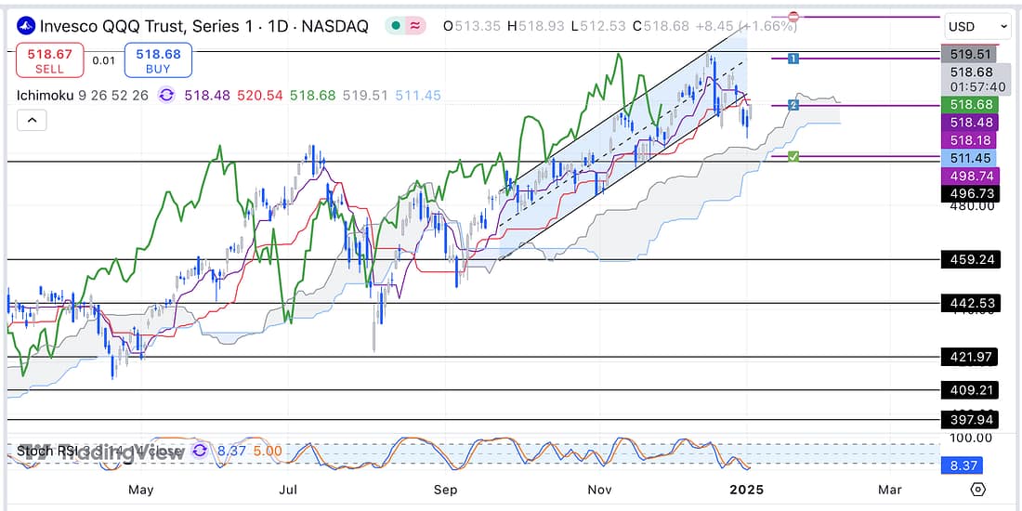1022x511 pixels.
Task: Open the USD currency dropdown
Action: pyautogui.click(x=976, y=27)
